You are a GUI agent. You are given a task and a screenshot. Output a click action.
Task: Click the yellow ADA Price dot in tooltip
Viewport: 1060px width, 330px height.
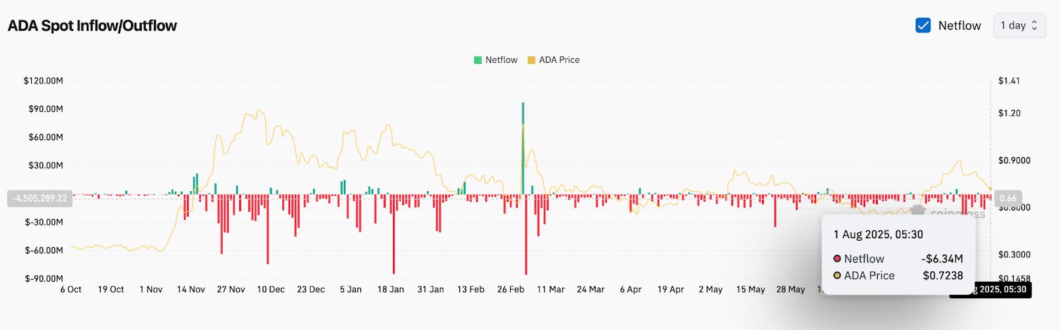837,276
